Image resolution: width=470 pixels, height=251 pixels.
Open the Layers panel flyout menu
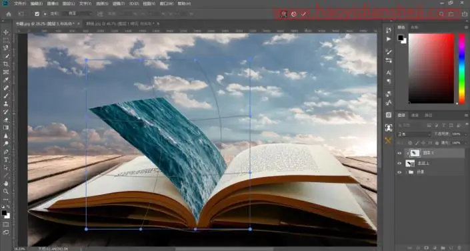[x=466, y=115]
